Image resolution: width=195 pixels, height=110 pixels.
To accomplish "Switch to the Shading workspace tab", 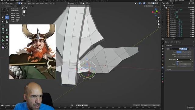I will tap(64, 1).
